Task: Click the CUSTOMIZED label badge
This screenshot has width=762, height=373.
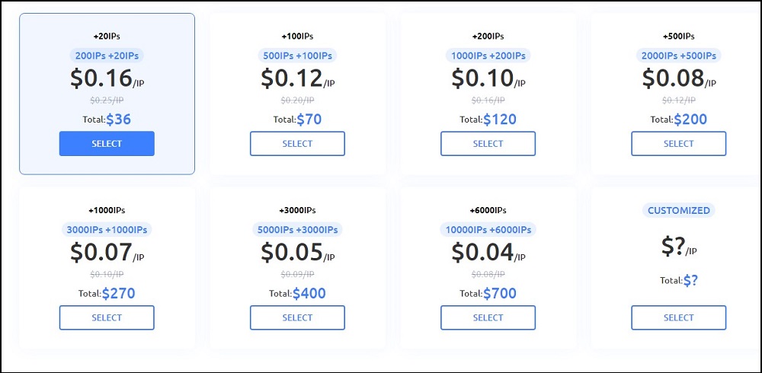Action: click(678, 210)
